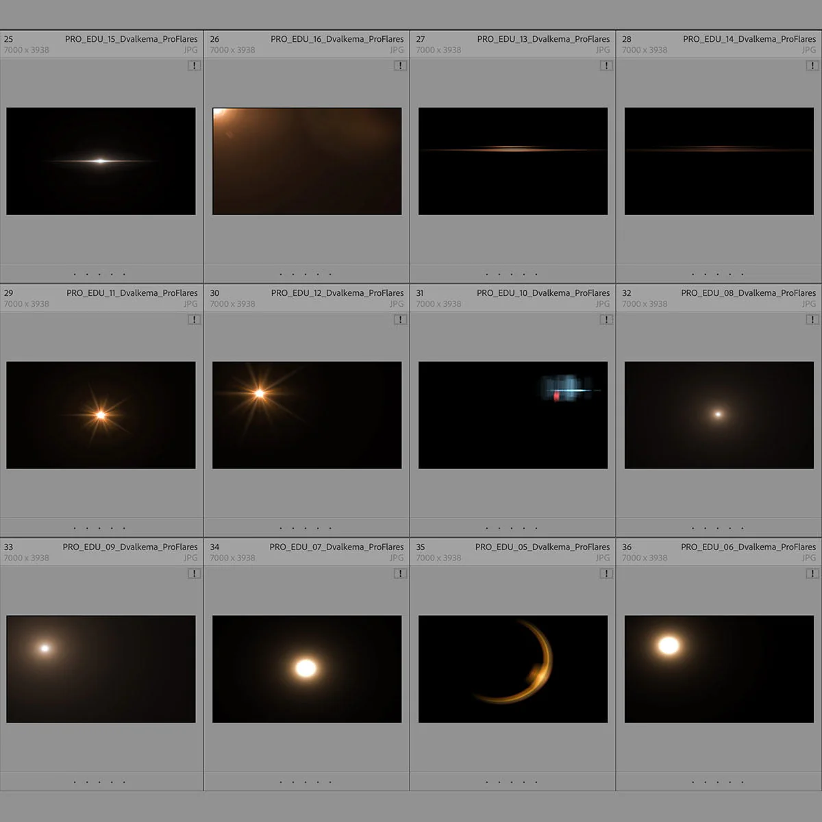Click the warning badge on cell 29
Image resolution: width=822 pixels, height=822 pixels.
pos(195,320)
